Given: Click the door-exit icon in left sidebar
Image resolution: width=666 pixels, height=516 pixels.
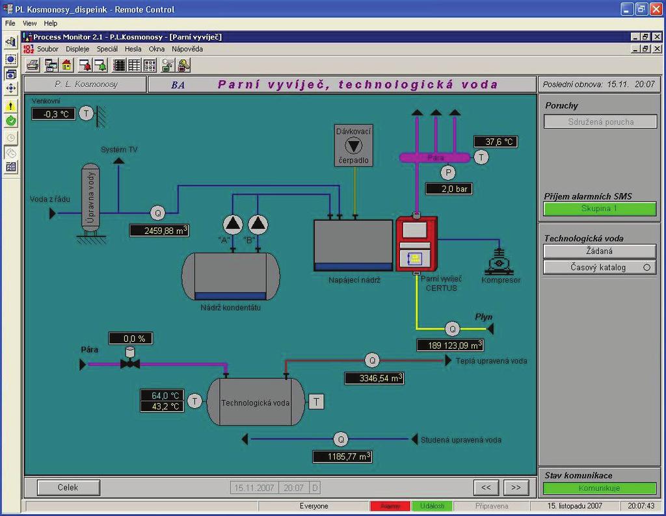Looking at the screenshot, I should coord(11,42).
